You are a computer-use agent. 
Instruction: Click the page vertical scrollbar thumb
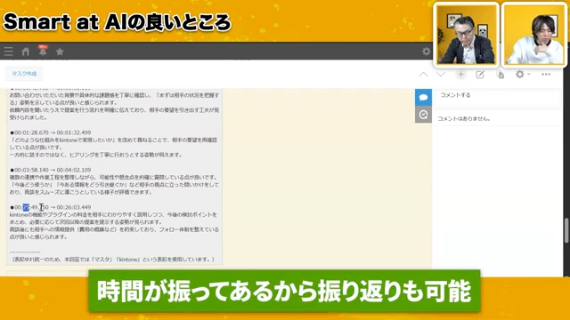566,230
